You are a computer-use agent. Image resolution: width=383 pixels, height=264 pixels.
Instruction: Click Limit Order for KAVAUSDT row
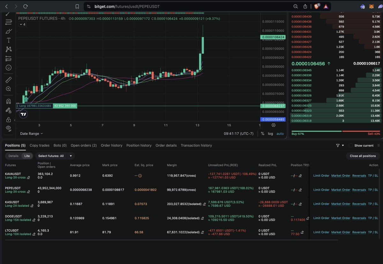[x=321, y=176]
